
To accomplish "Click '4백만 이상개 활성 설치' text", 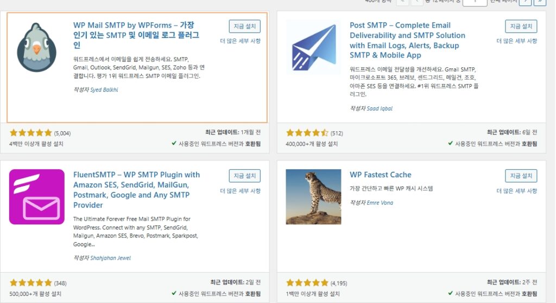I will click(36, 144).
